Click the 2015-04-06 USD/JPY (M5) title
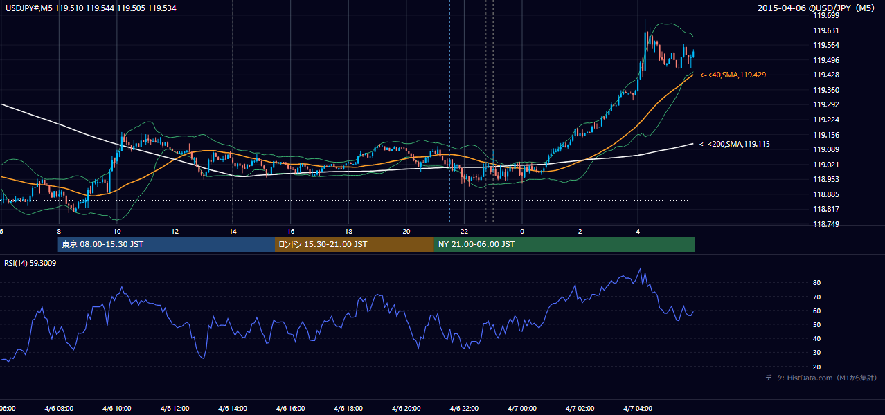Screen dimensions: 885x415 (x=816, y=8)
